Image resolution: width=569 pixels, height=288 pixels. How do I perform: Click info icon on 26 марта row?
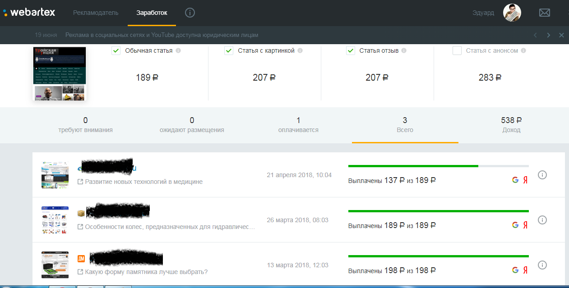[542, 220]
